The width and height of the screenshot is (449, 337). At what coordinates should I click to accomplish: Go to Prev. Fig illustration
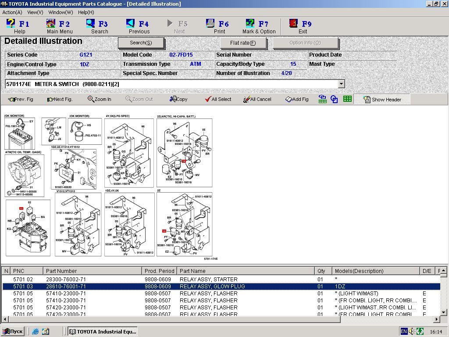click(x=21, y=99)
